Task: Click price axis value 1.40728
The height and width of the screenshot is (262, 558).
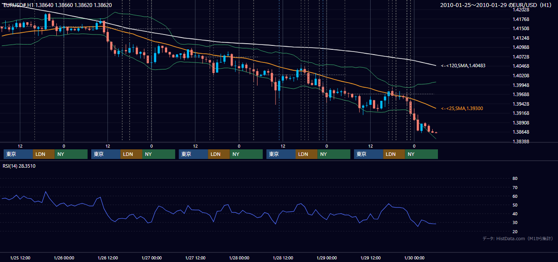Action: [520, 57]
